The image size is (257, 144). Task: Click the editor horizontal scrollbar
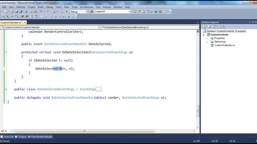(x=85, y=131)
